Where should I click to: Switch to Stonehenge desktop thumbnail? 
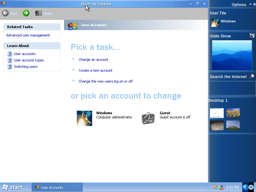(x=233, y=125)
